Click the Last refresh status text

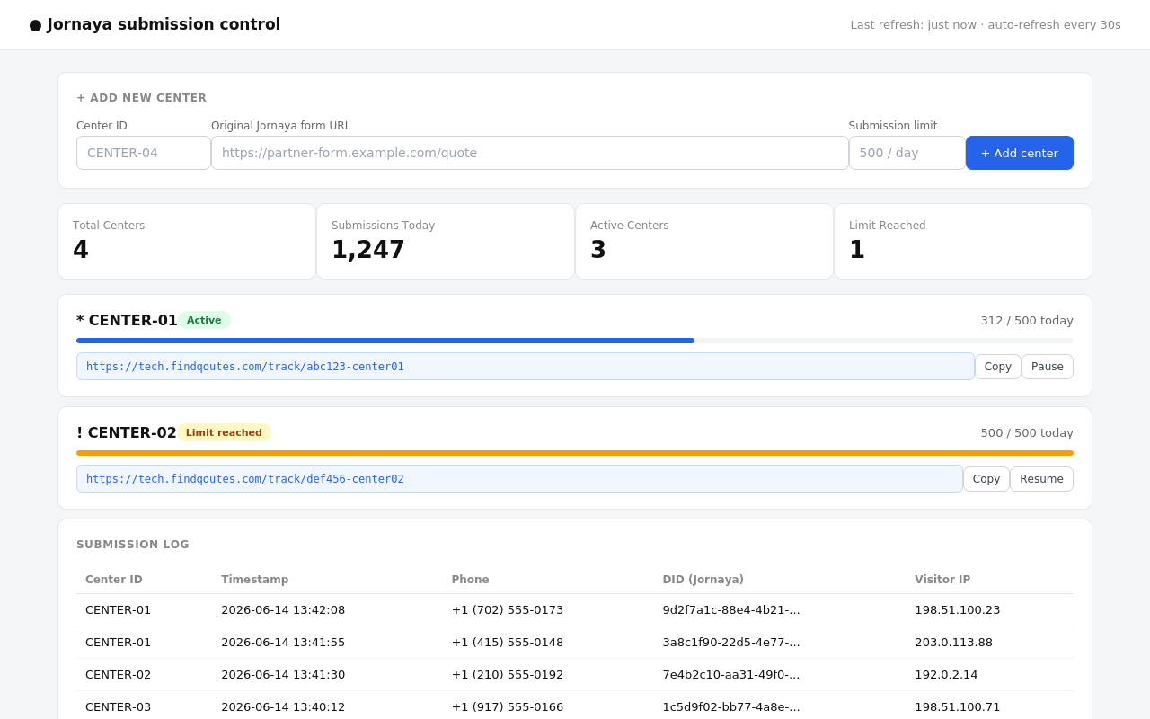[986, 25]
